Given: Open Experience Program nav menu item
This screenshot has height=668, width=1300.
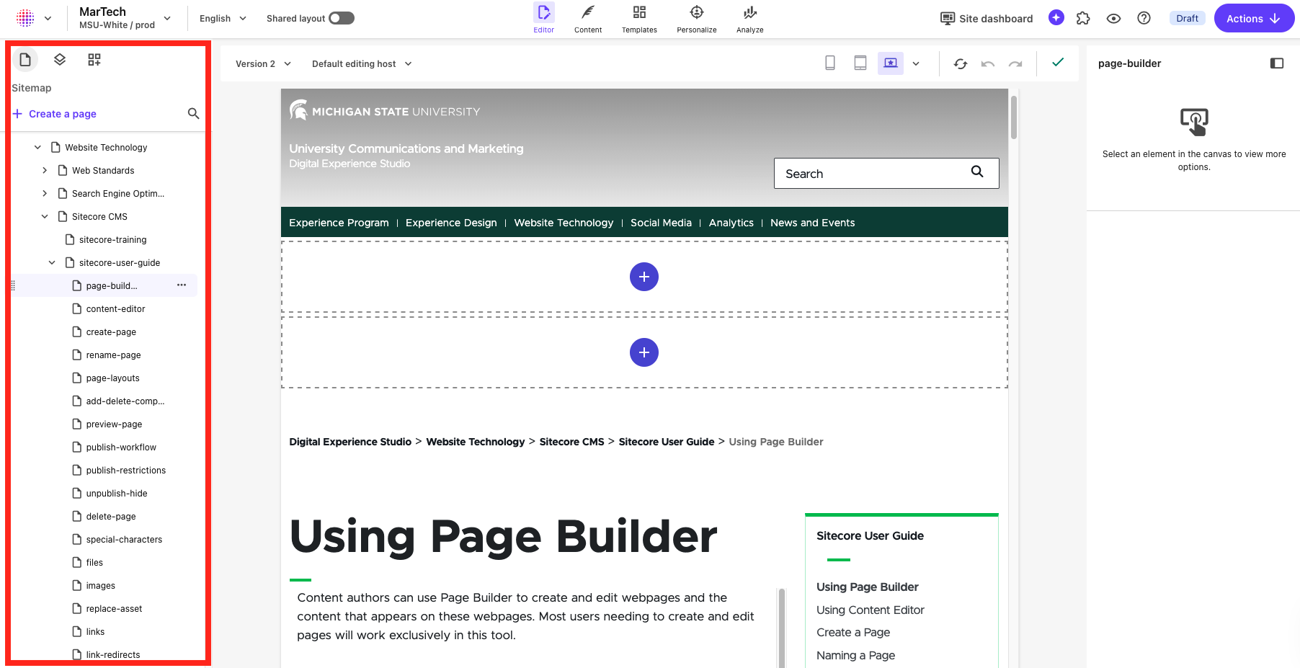Looking at the screenshot, I should [339, 223].
